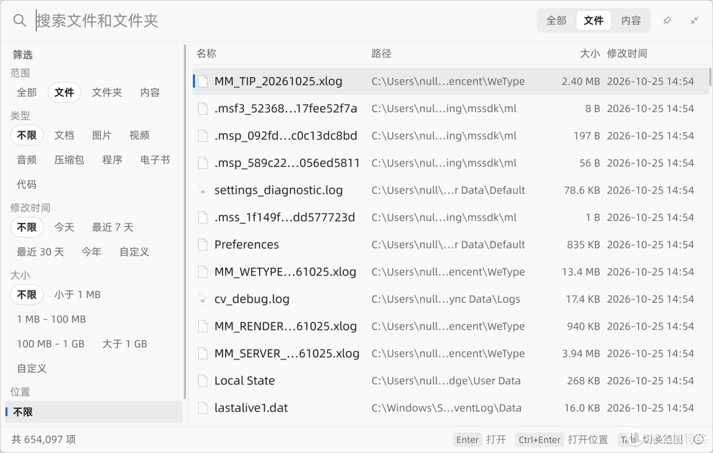Filter size to 100 MB - 1 GB
713x453 pixels.
coord(50,344)
